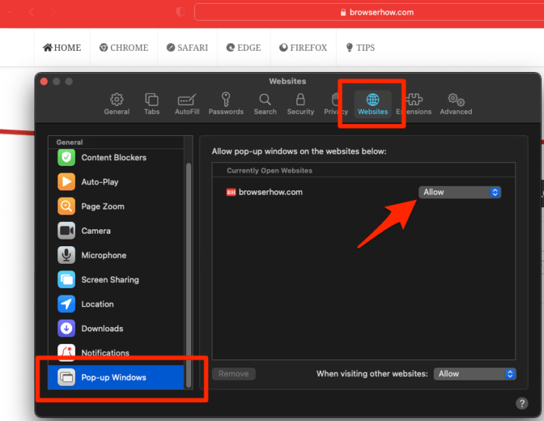Click the Websites tab in toolbar
The height and width of the screenshot is (421, 544).
pyautogui.click(x=373, y=104)
